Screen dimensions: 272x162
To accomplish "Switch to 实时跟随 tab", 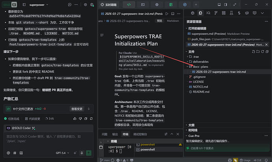I will [109, 5].
